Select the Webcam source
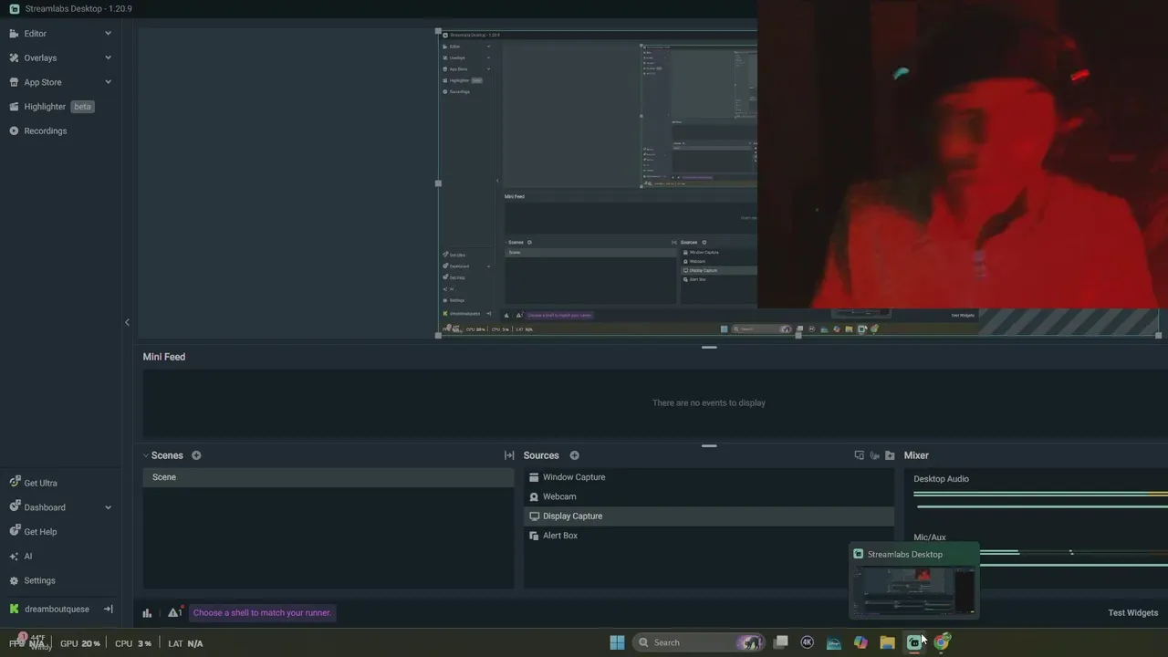Viewport: 1168px width, 657px height. 709,496
